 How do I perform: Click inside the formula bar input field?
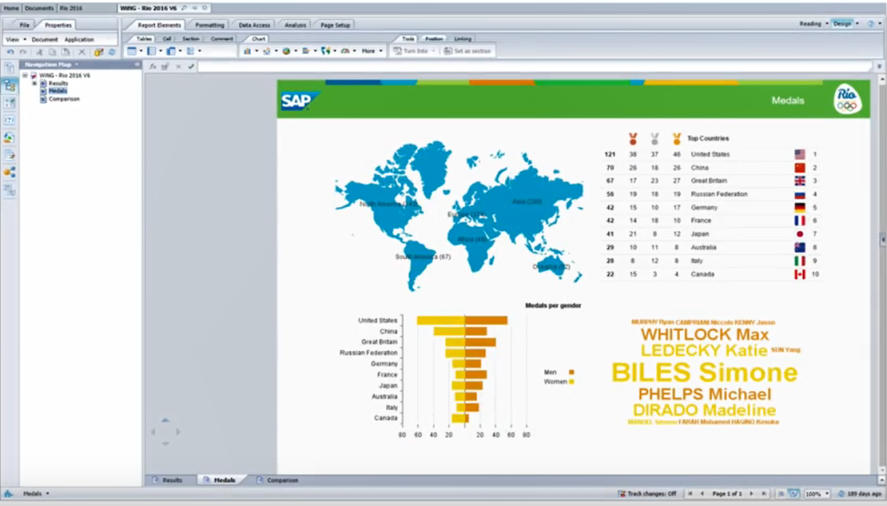click(520, 66)
